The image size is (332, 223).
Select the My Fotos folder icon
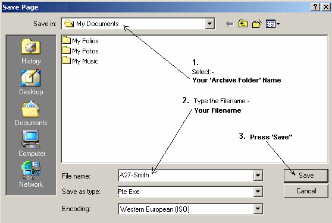pyautogui.click(x=66, y=50)
